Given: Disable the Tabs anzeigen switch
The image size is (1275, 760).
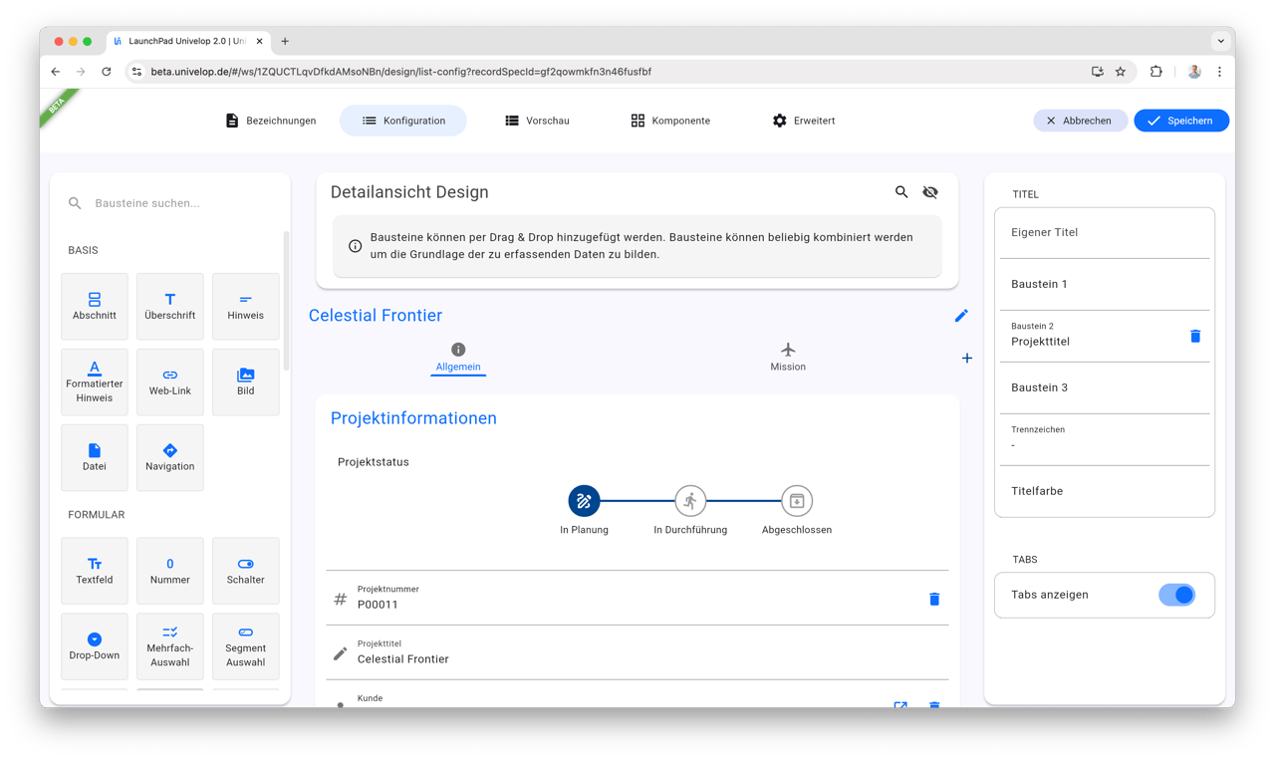Looking at the screenshot, I should coord(1177,595).
